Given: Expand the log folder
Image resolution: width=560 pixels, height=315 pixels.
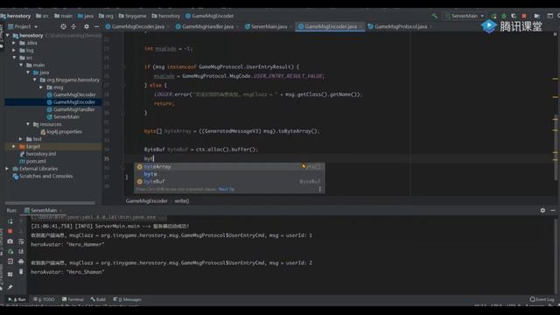Looking at the screenshot, I should [14, 51].
